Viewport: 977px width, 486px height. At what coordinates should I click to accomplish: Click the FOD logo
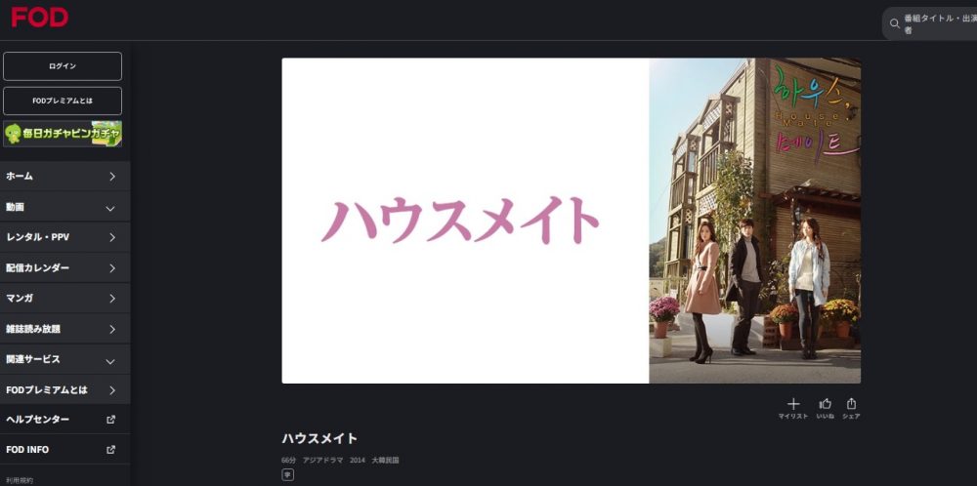tap(40, 17)
